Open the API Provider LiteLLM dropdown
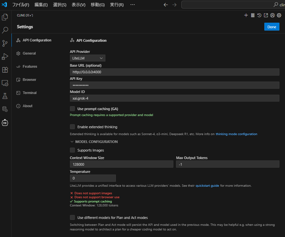 (x=87, y=58)
